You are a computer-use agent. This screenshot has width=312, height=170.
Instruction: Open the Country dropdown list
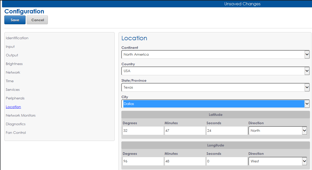coord(215,71)
